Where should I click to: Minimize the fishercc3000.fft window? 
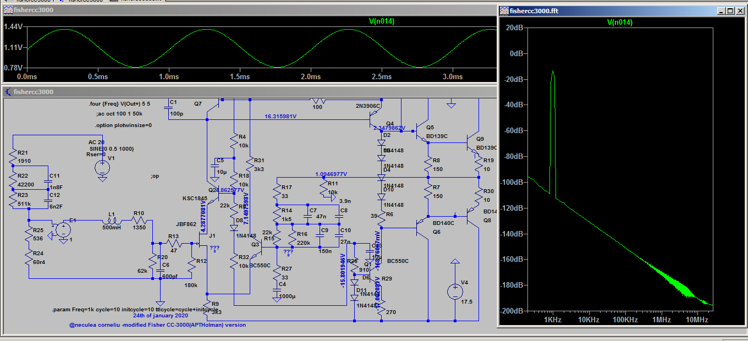tap(722, 10)
